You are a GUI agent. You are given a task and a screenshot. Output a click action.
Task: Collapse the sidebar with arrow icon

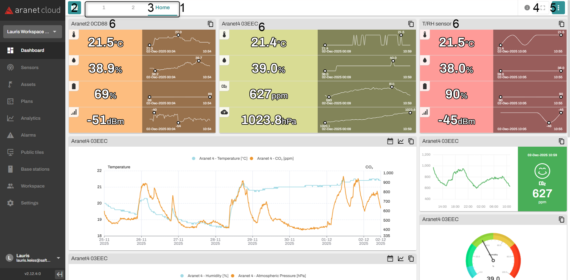pyautogui.click(x=60, y=274)
